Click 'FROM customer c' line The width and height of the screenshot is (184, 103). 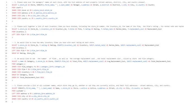pyautogui.click(x=18, y=91)
